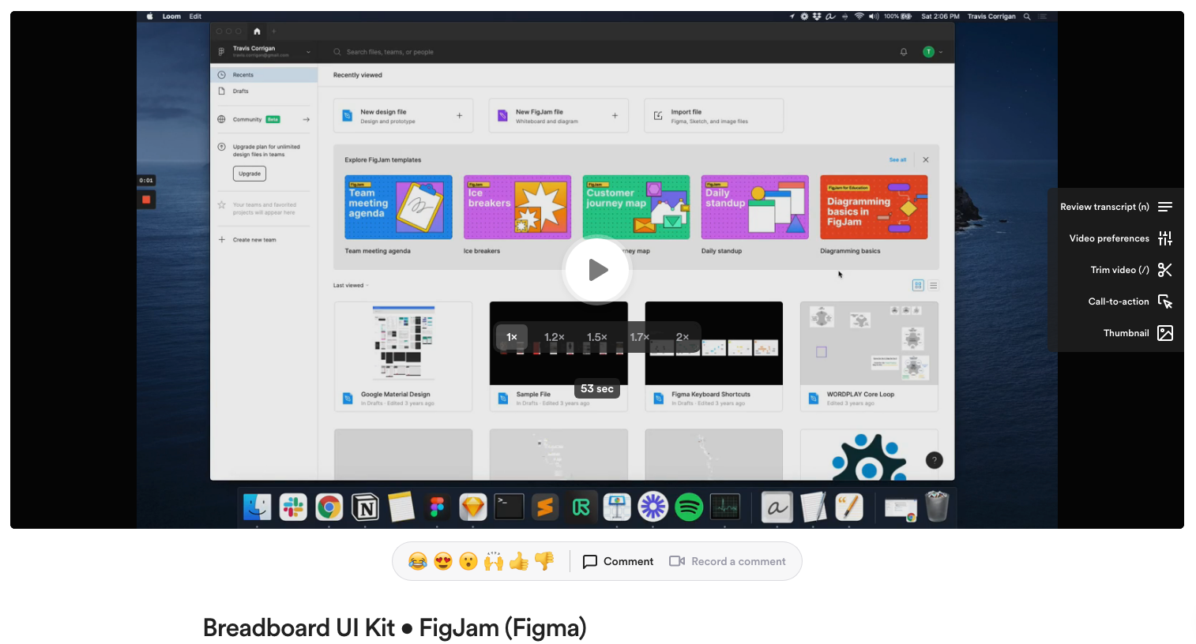This screenshot has height=644, width=1196.
Task: Open Community in the Figma sidebar
Action: coord(265,119)
